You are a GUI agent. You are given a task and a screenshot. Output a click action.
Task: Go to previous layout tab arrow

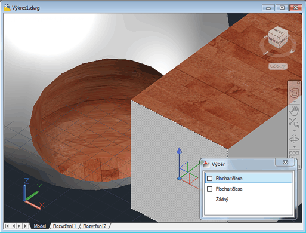coord(13,226)
